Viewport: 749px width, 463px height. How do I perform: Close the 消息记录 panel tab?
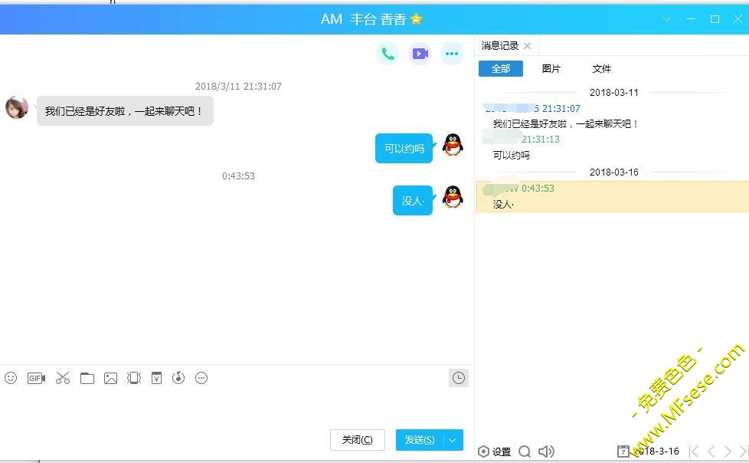[x=527, y=46]
